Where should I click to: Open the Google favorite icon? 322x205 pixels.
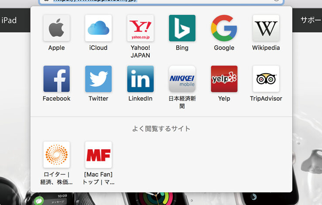(224, 28)
